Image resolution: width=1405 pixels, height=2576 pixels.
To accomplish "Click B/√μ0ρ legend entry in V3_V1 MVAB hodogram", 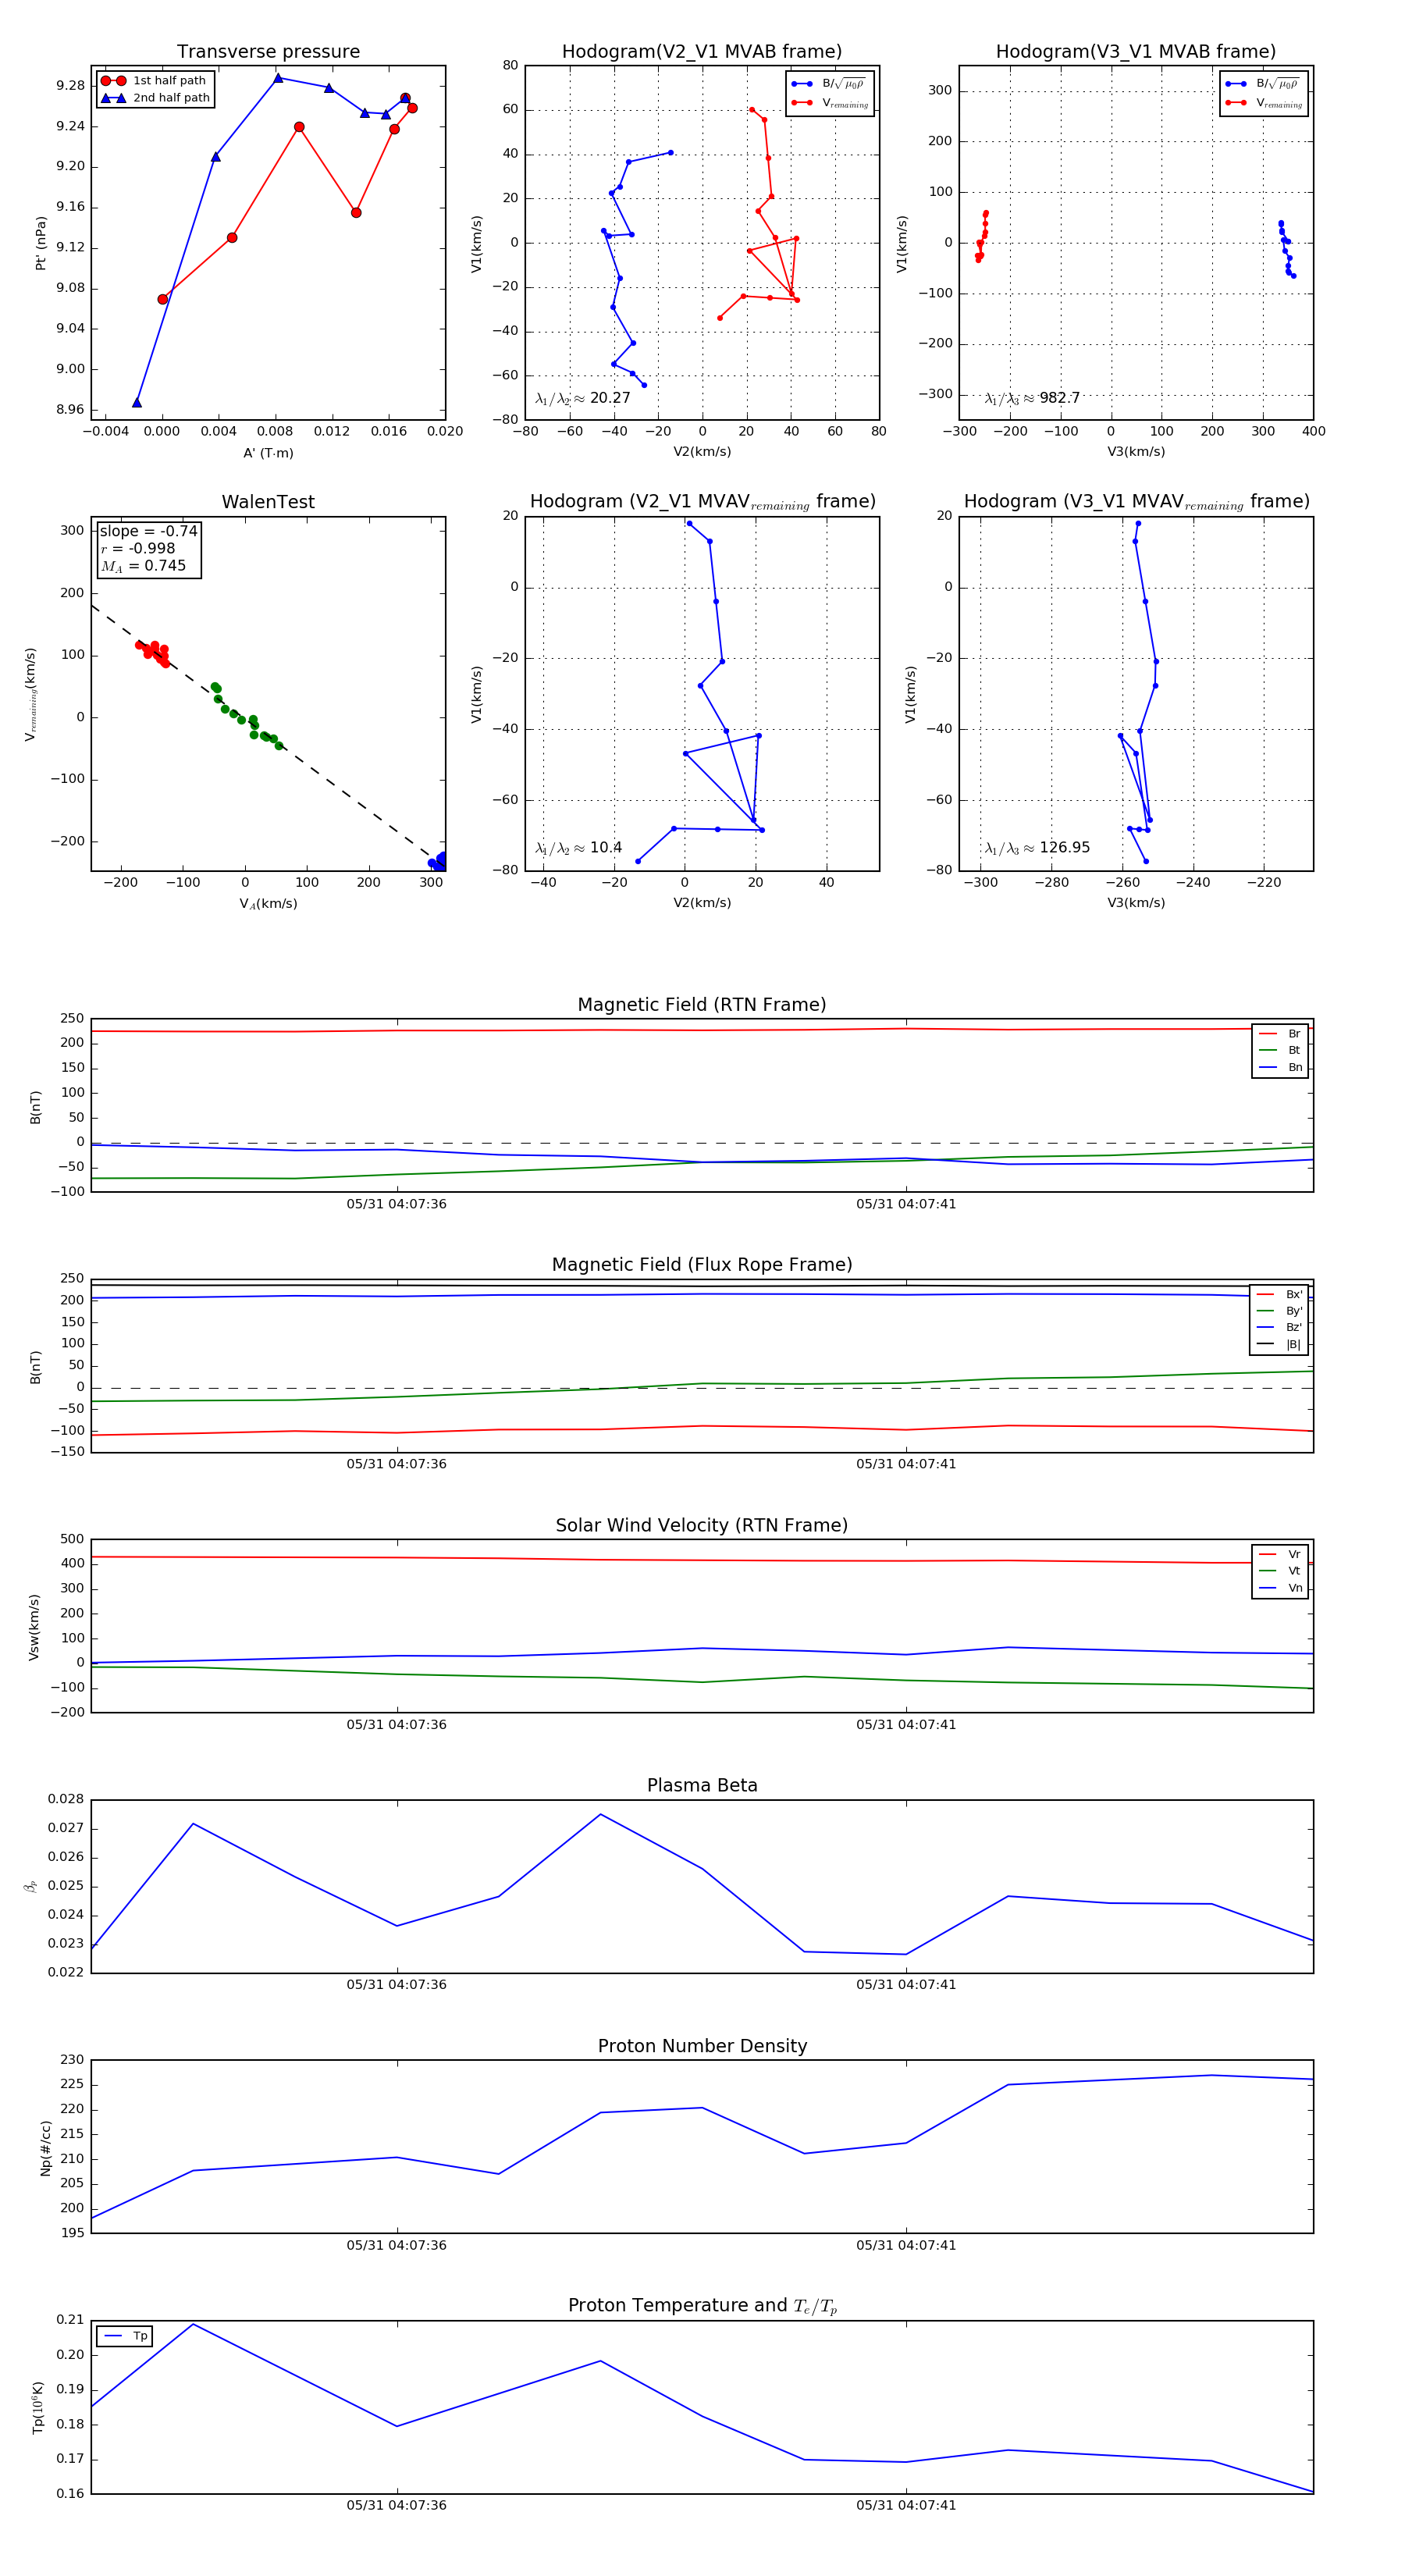I will pos(1263,84).
